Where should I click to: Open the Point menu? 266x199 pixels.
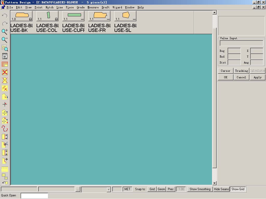coord(38,7)
